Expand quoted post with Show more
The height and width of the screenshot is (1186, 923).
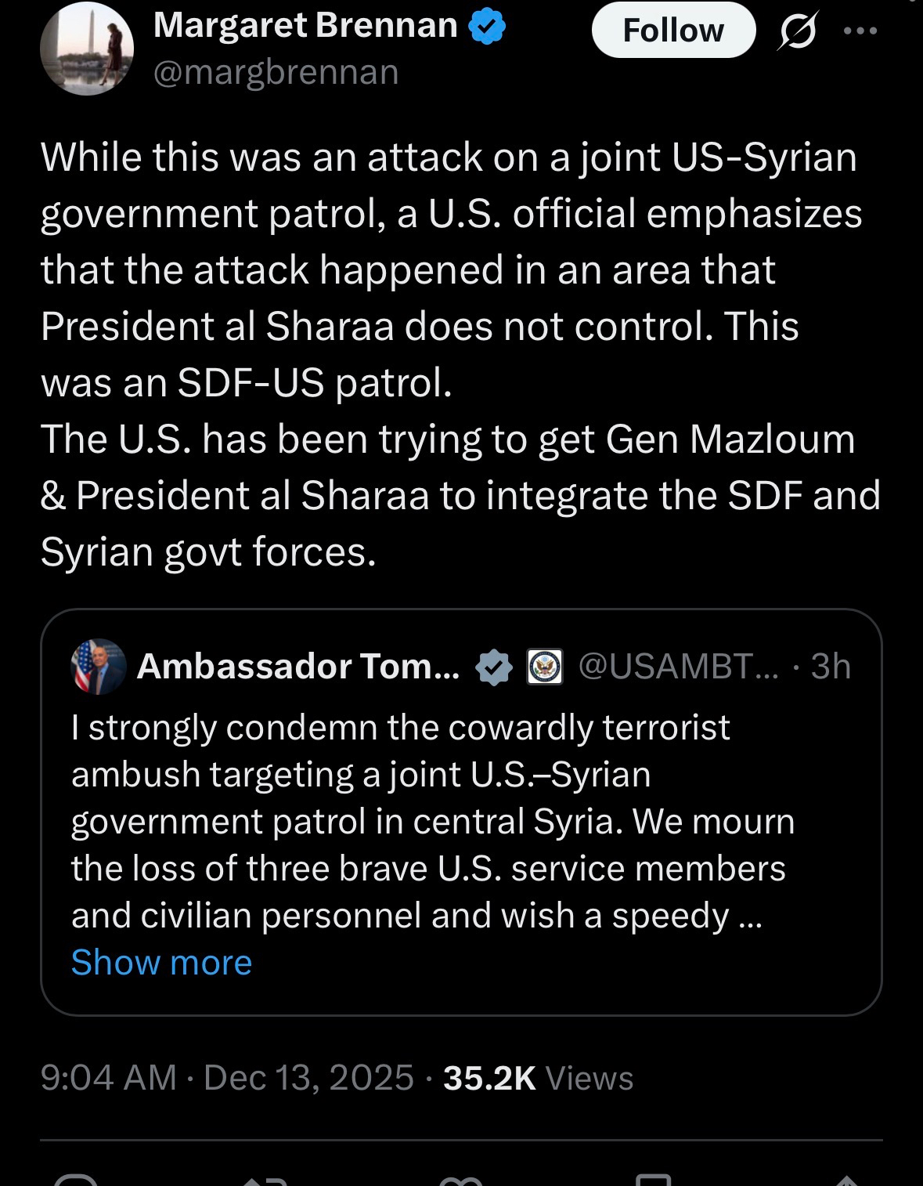tap(161, 962)
